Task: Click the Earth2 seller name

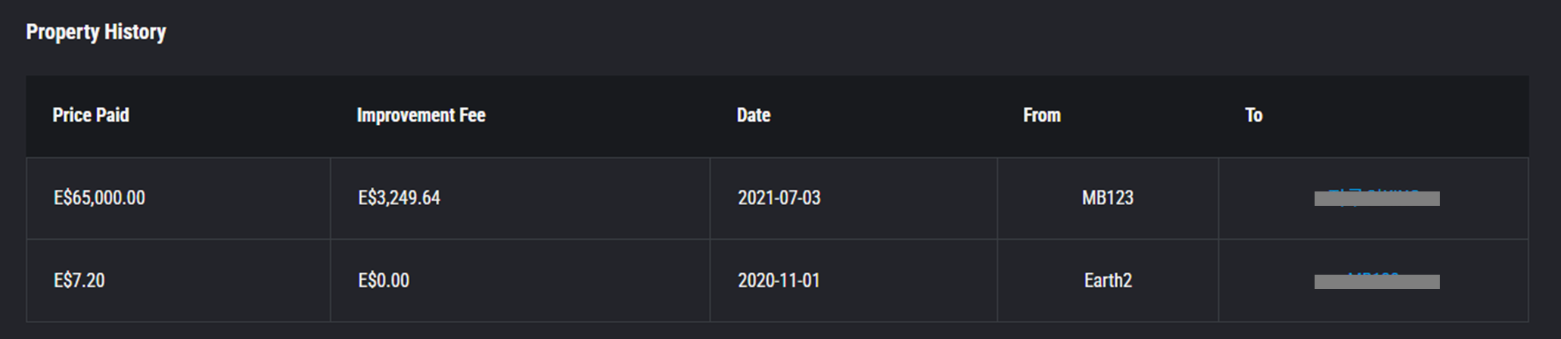Action: coord(1108,281)
